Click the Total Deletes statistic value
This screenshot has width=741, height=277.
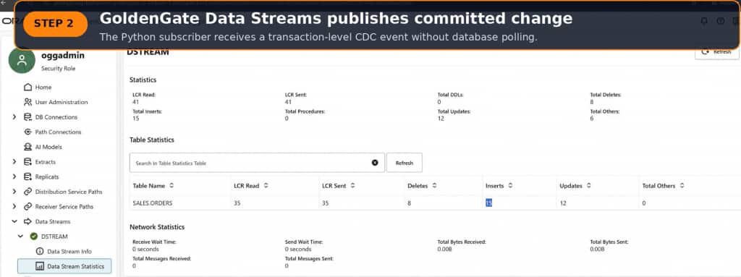[x=592, y=102]
